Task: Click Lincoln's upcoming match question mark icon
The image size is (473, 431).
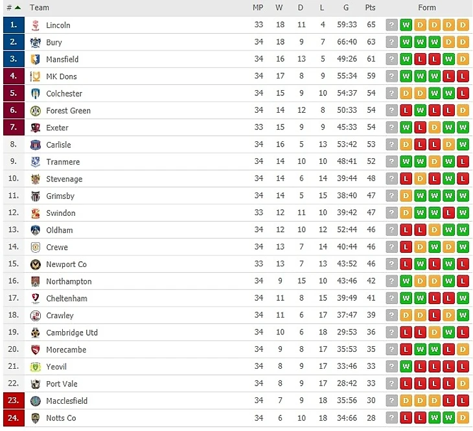Action: click(x=391, y=25)
